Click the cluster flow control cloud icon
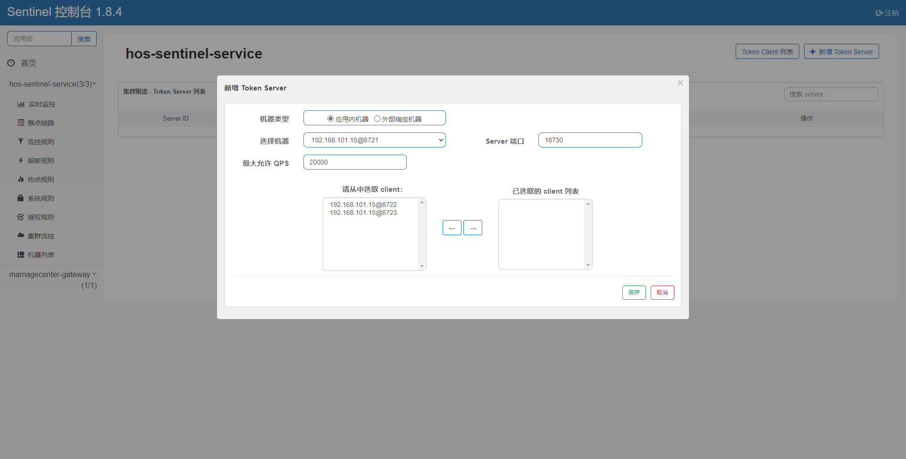Viewport: 906px width, 459px height. click(x=21, y=235)
